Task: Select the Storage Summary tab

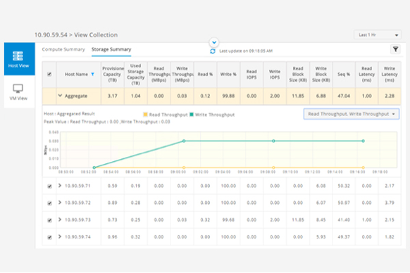Action: point(111,49)
